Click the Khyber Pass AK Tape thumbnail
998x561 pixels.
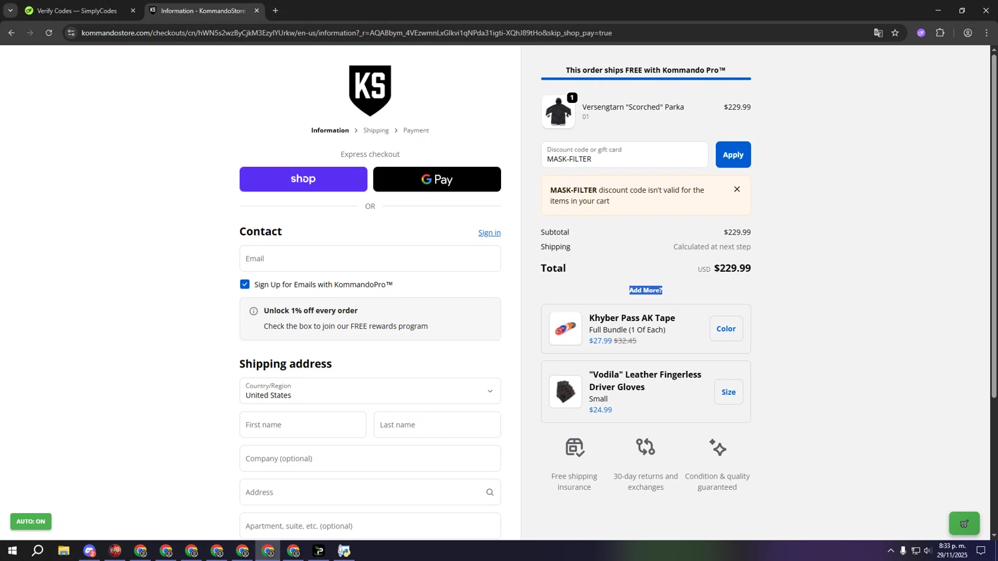click(566, 329)
